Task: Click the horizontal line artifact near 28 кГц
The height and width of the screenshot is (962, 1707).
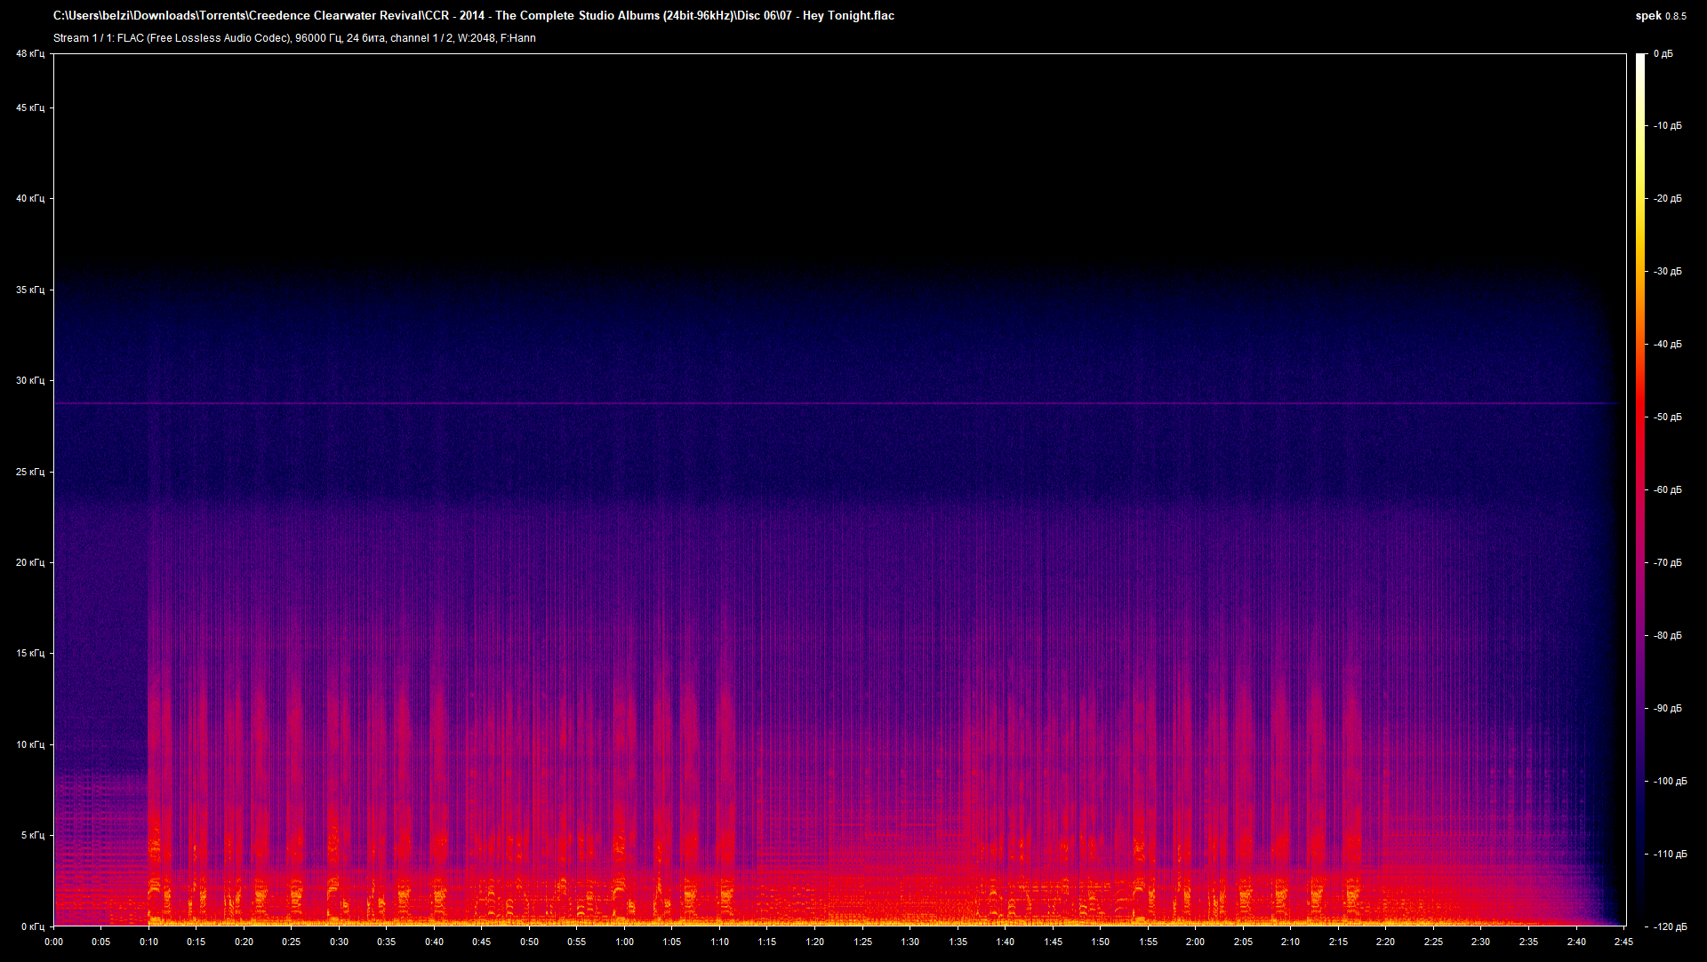Action: tap(800, 402)
